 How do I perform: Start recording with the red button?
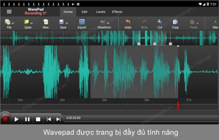click(5, 119)
